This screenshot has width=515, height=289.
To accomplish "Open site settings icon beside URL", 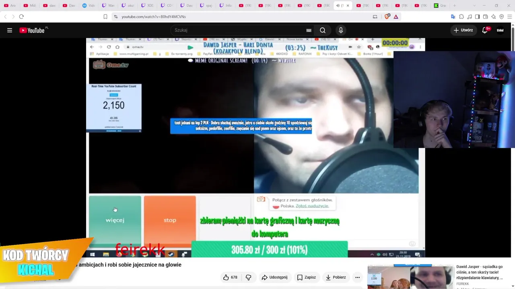I will tap(116, 16).
